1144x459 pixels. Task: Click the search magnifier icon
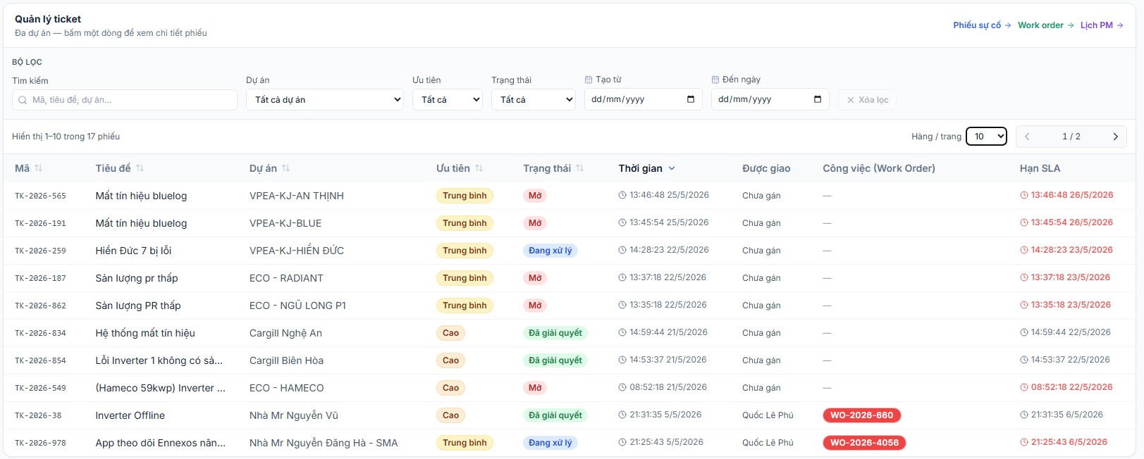23,100
